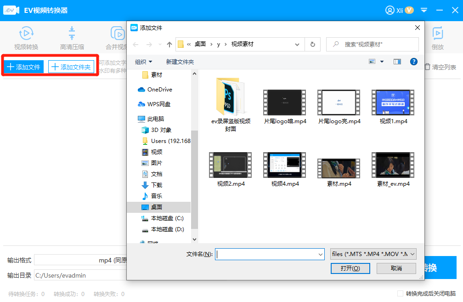Close the 添加文件 dialog

point(417,28)
